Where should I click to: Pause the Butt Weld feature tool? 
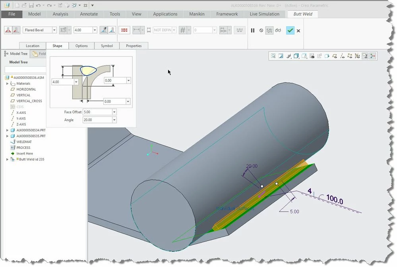tap(253, 30)
